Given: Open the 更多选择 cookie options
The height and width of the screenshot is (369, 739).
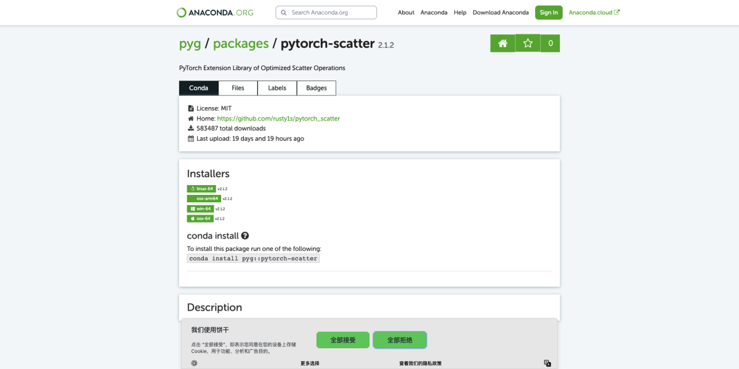Looking at the screenshot, I should 310,363.
